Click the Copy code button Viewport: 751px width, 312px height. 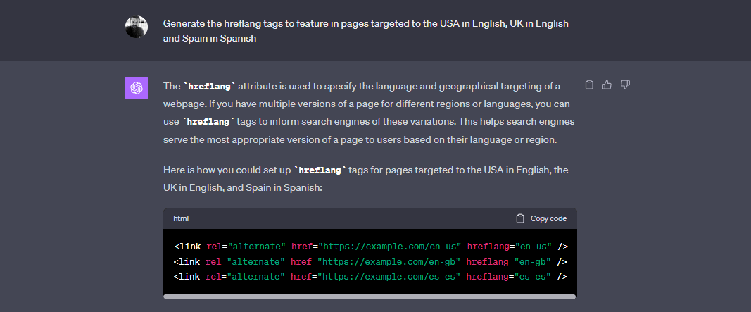(541, 218)
